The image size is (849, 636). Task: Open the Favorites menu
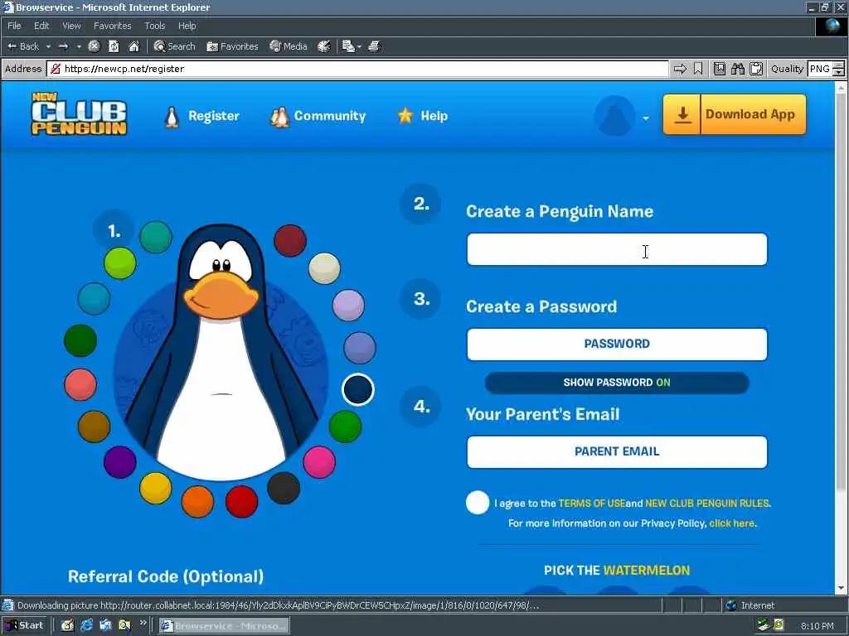112,26
